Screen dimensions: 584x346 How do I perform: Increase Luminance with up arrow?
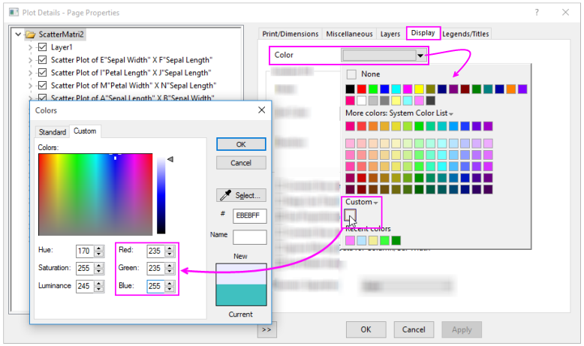[98, 284]
